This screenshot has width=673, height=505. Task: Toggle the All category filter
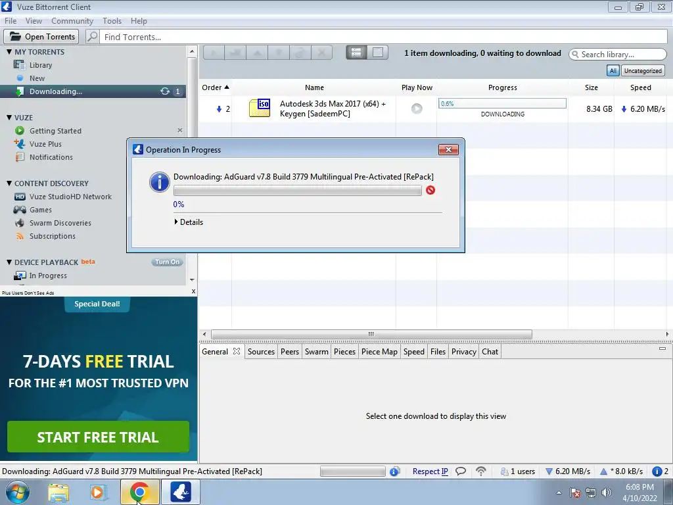pyautogui.click(x=613, y=71)
